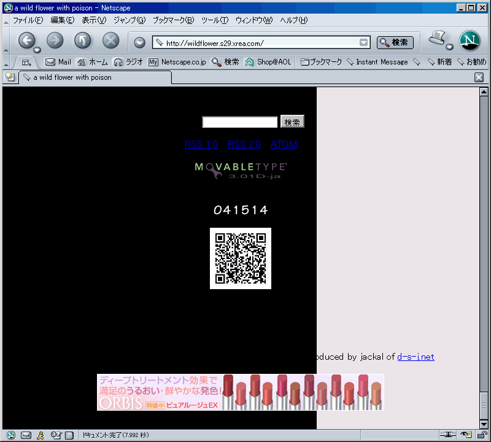Click the page search text field
Image resolution: width=491 pixels, height=442 pixels.
240,122
